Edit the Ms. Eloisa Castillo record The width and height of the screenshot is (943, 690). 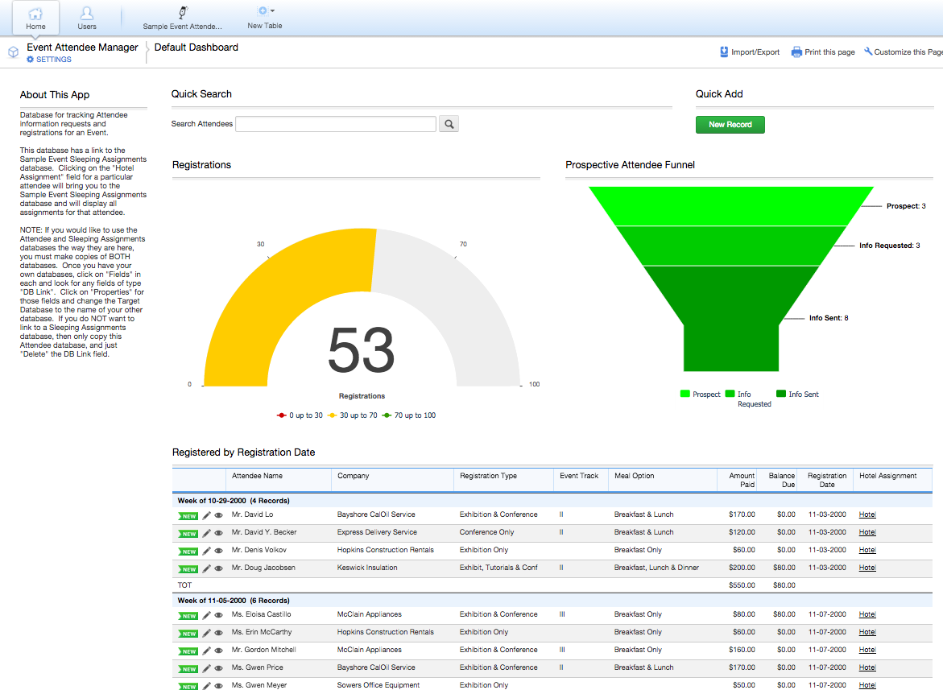click(206, 615)
